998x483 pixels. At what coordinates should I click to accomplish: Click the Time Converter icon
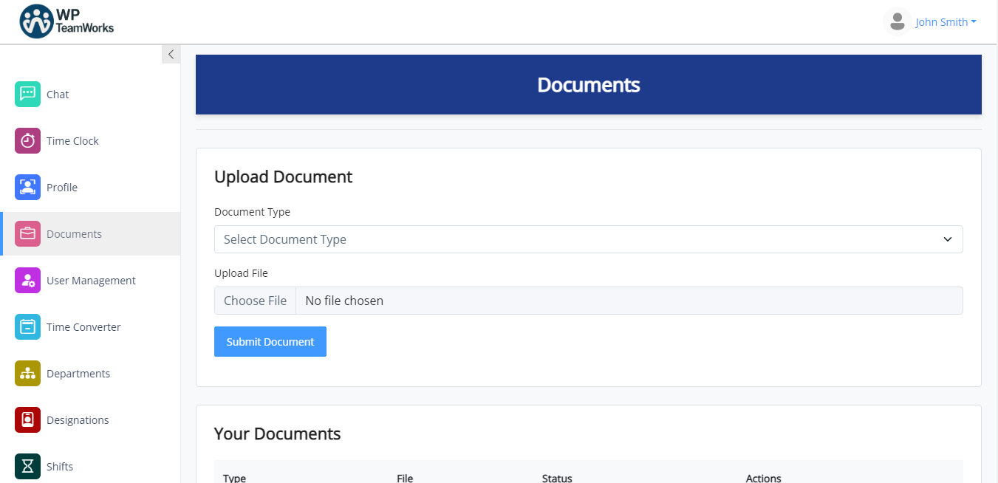click(x=27, y=326)
